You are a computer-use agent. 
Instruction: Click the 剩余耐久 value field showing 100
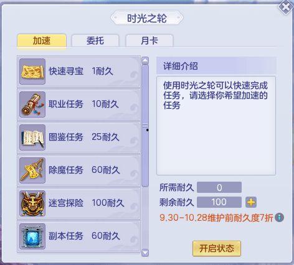[x=219, y=202]
